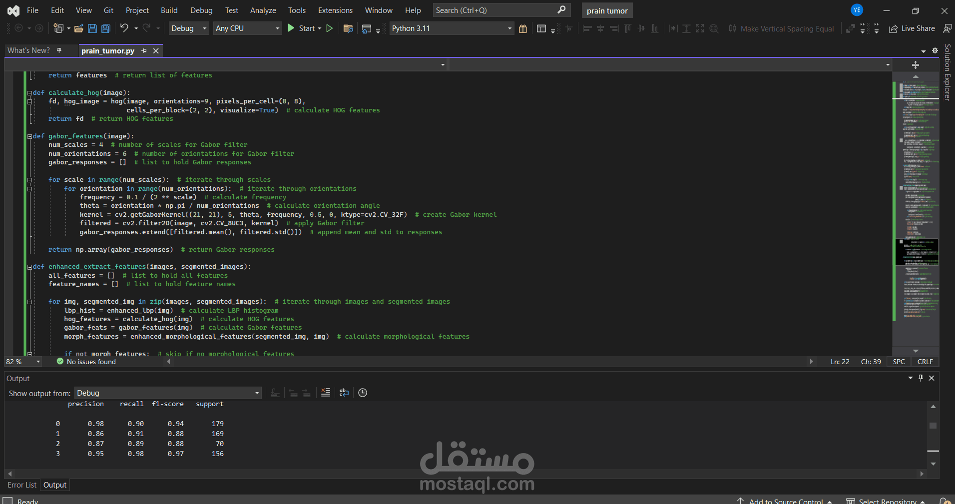
Task: Switch to the What's New? tab
Action: point(28,50)
